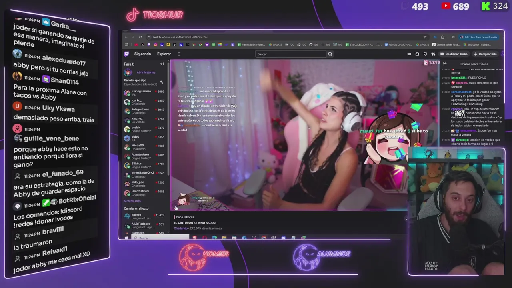Collapse the Para ti sidebar
This screenshot has height=288, width=512.
click(162, 64)
